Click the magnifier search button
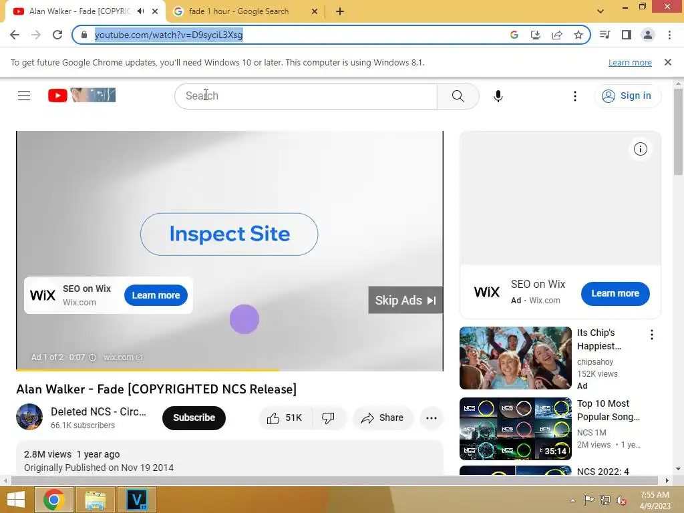Screen dimensions: 684x513 (458, 96)
